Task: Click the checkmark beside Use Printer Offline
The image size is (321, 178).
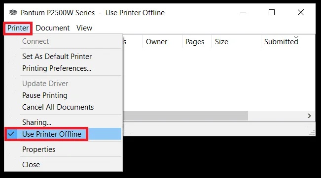Action: (11, 134)
